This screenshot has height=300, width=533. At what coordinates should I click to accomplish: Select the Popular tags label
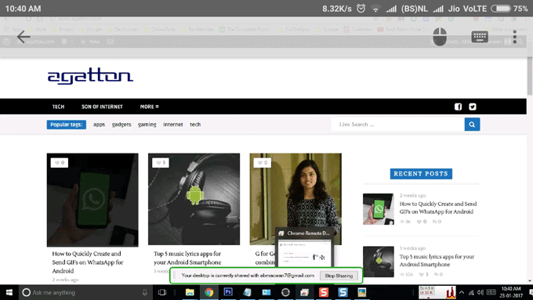67,125
